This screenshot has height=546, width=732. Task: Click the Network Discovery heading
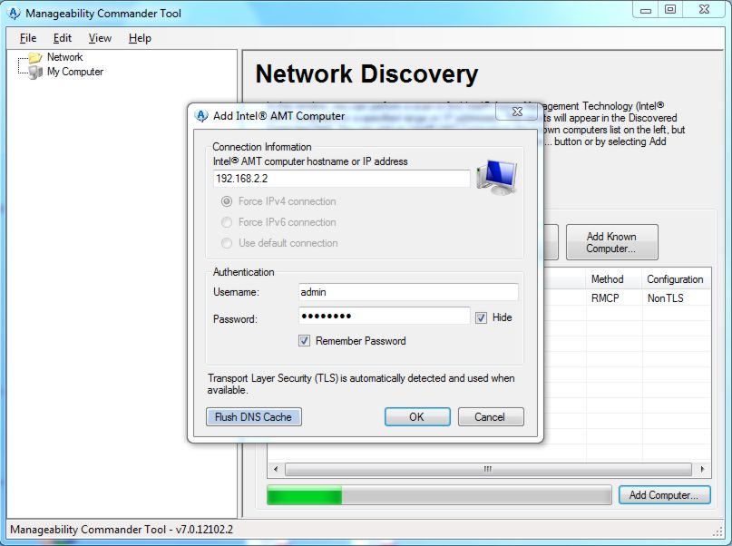tap(367, 74)
